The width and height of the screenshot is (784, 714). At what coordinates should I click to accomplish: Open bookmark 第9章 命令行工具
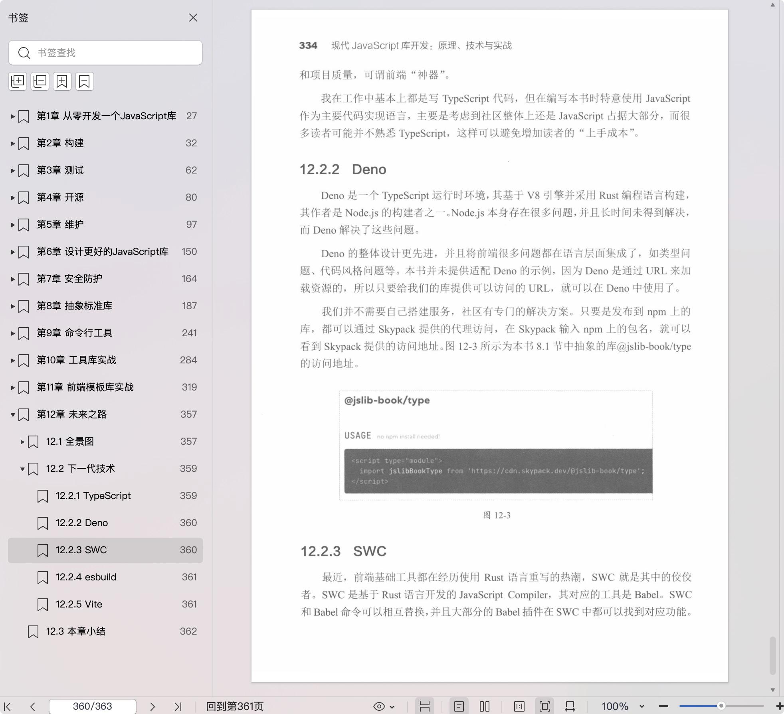(x=105, y=333)
